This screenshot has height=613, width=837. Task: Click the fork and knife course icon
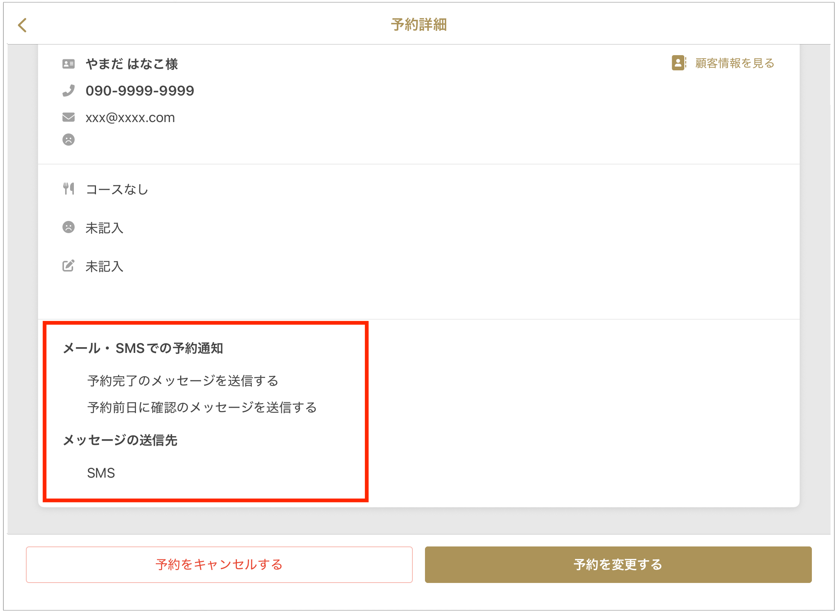coord(69,189)
